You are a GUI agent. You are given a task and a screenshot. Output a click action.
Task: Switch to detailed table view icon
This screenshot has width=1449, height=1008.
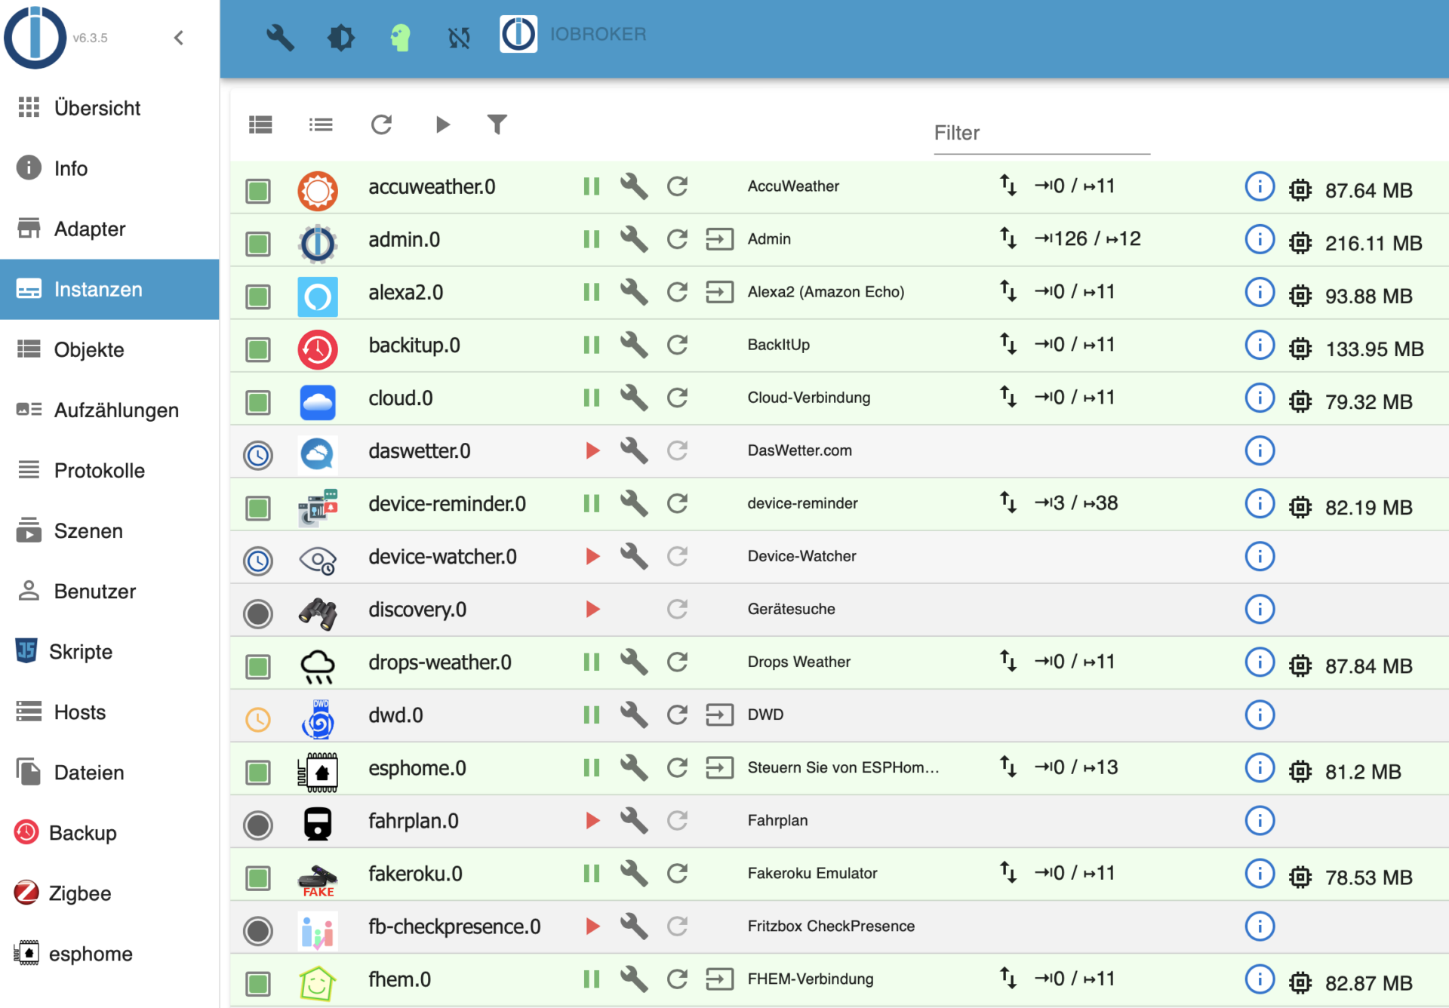(260, 124)
